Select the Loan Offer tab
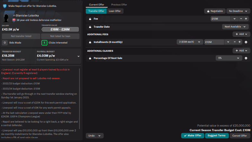 click(115, 11)
